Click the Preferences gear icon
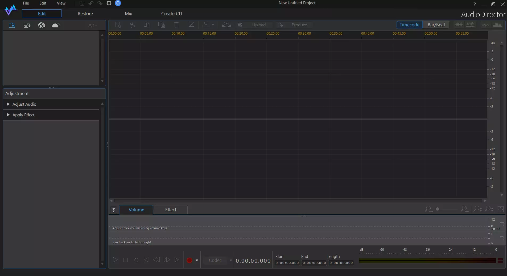 [109, 3]
